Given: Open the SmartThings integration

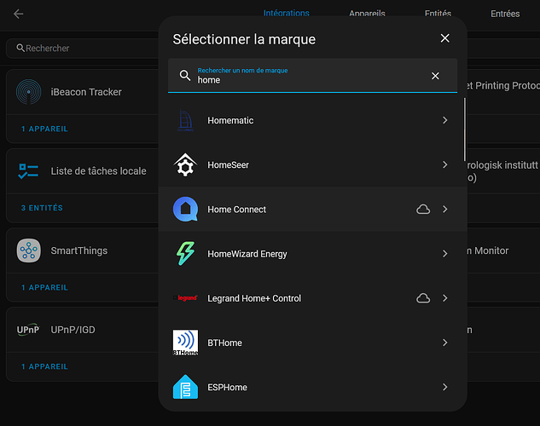Looking at the screenshot, I should tap(79, 250).
